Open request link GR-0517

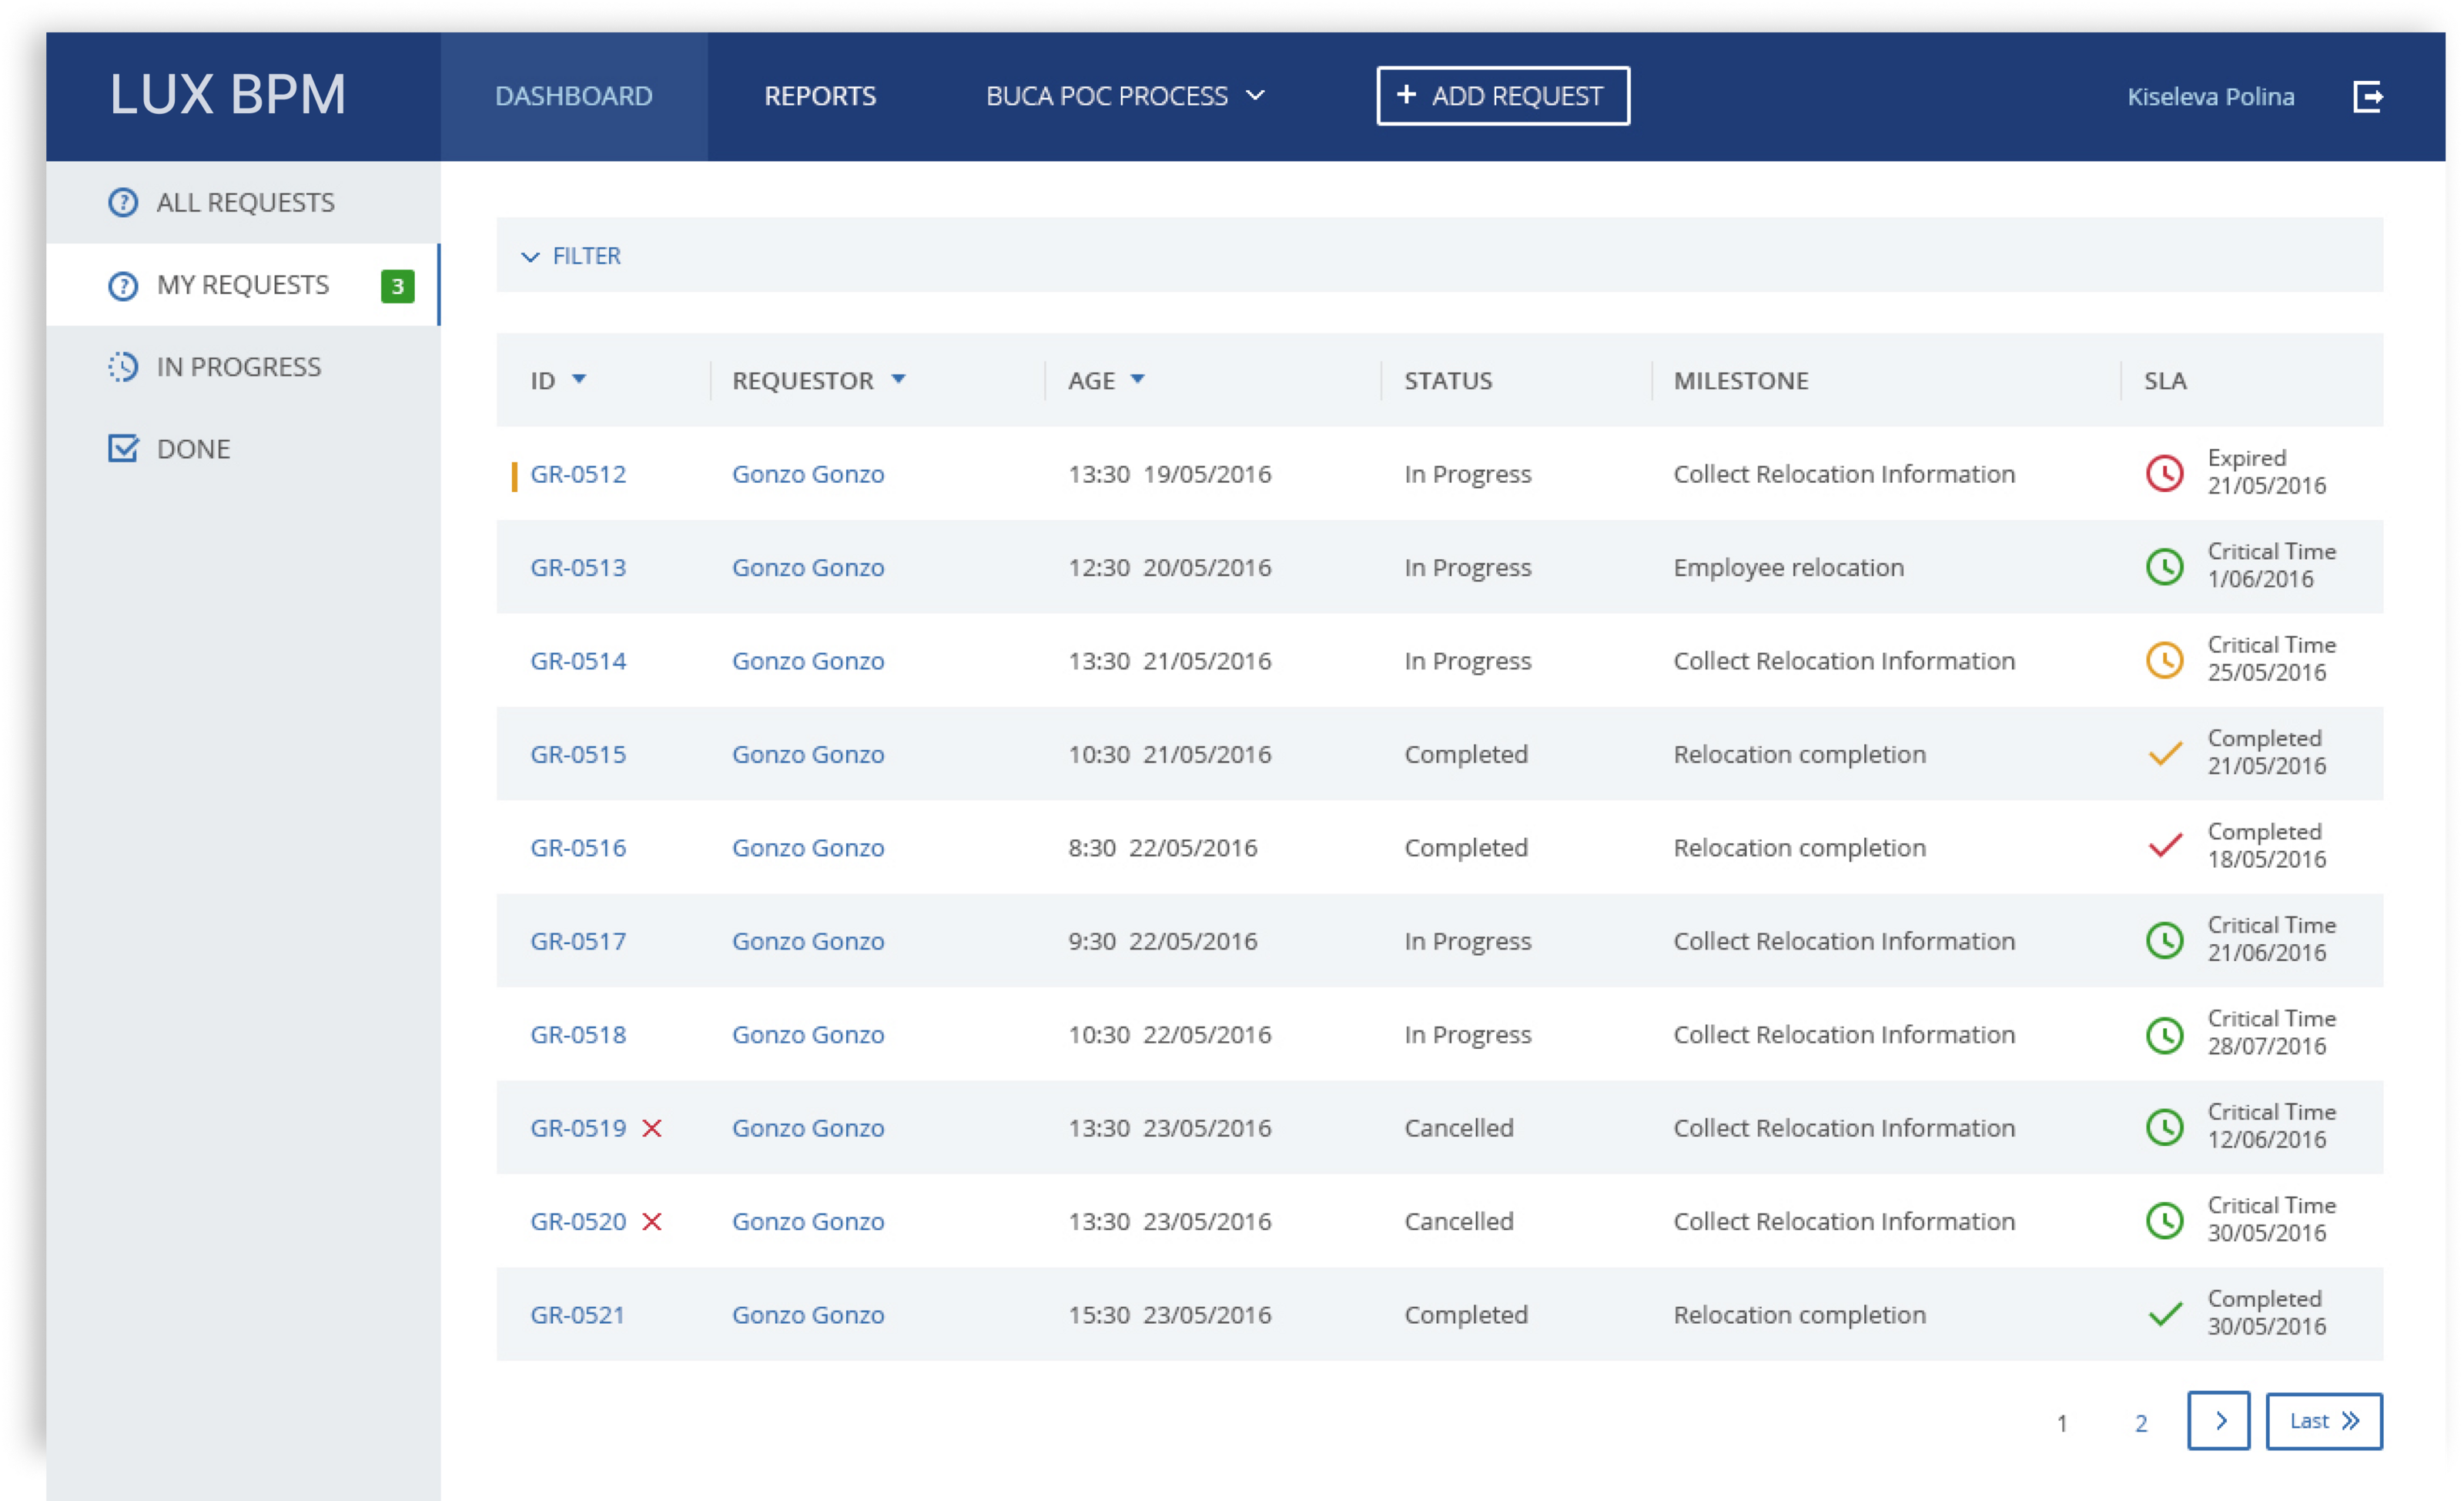[x=578, y=941]
